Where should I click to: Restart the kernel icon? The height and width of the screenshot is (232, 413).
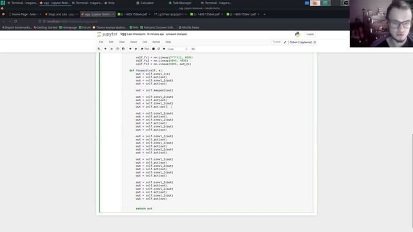(159, 49)
